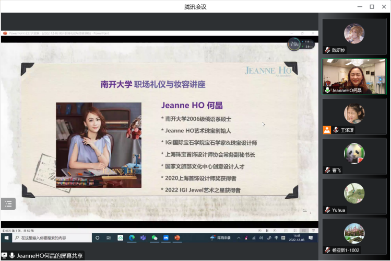Image resolution: width=391 pixels, height=261 pixels.
Task: Click the JeanneHO何晶 screen sharing label
Action: pos(49,256)
